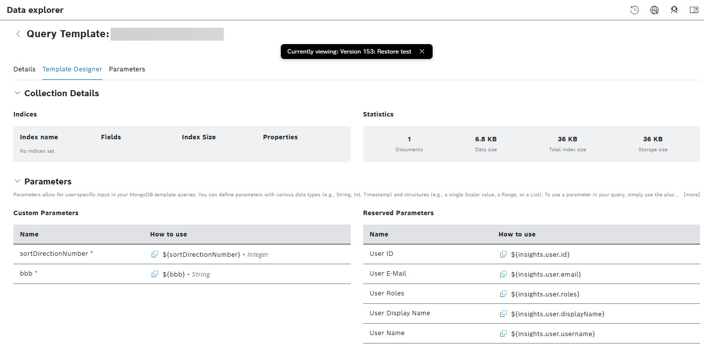Open the help book icon in header
This screenshot has height=347, width=704.
pos(694,10)
